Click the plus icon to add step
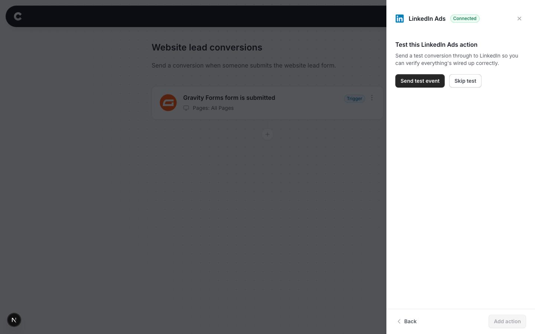The image size is (535, 334). click(x=267, y=134)
